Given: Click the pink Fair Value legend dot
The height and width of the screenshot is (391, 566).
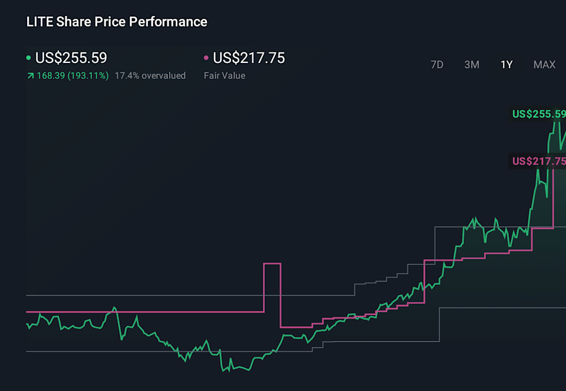Looking at the screenshot, I should tap(206, 58).
